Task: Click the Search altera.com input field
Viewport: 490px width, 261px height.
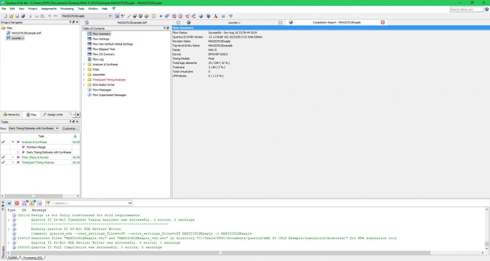Action: [467, 10]
